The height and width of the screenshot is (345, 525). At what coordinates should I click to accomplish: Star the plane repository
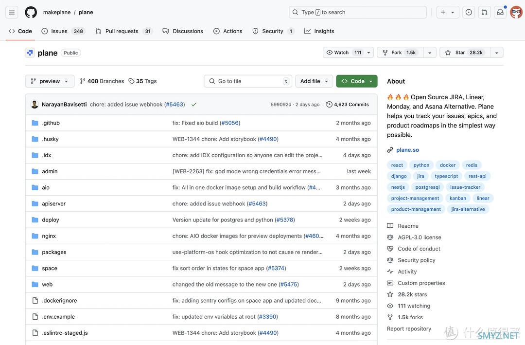(465, 52)
